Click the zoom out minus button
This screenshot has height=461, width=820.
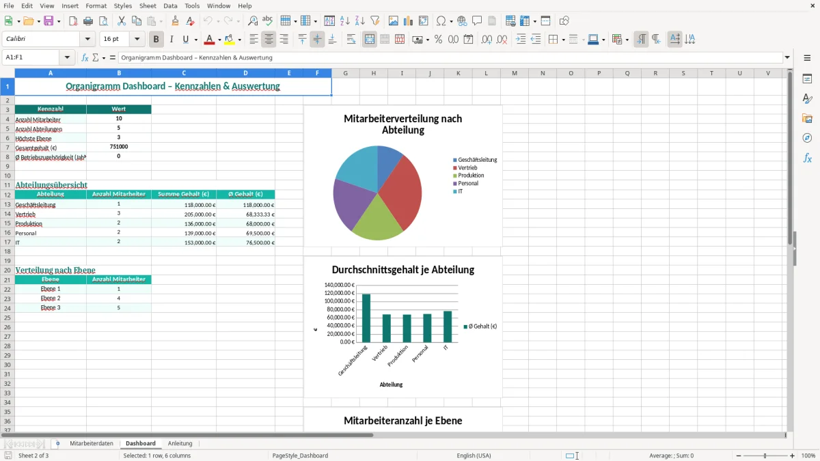tap(739, 456)
